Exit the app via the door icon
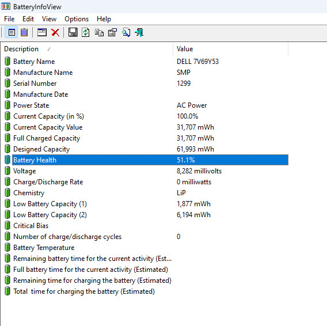Viewport: 327px width, 326px height. [139, 33]
